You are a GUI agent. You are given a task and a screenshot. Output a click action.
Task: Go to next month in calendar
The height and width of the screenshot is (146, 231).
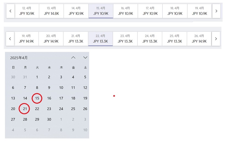click(85, 58)
